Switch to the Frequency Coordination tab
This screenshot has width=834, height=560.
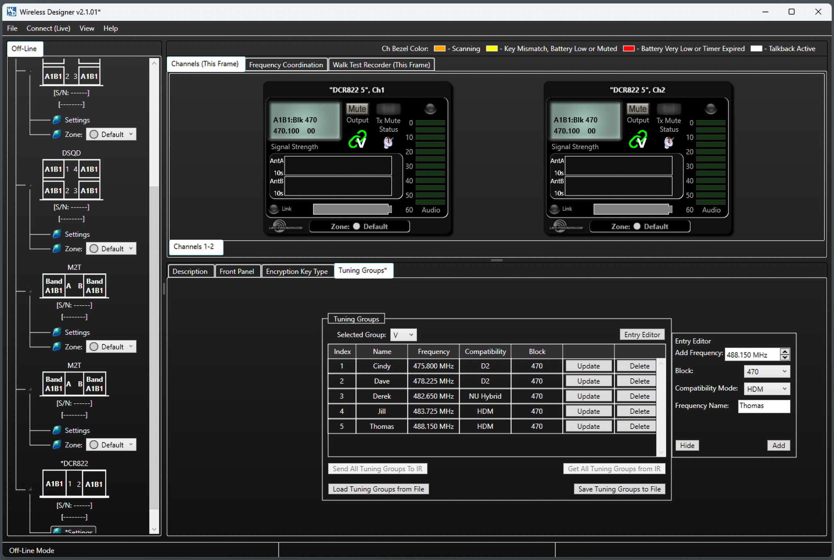tap(286, 65)
